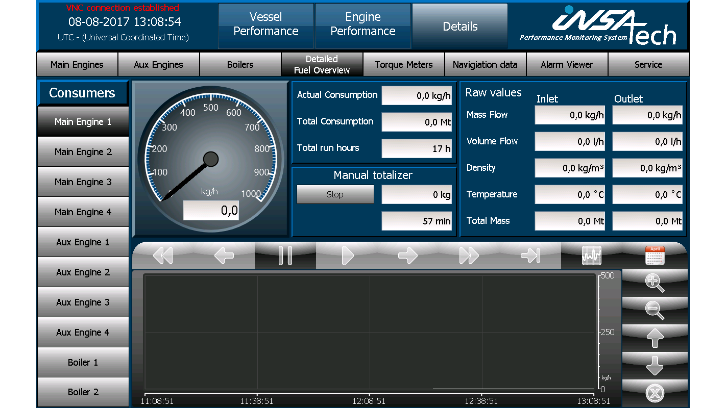Switch to the Torque Meters tab

pos(403,64)
